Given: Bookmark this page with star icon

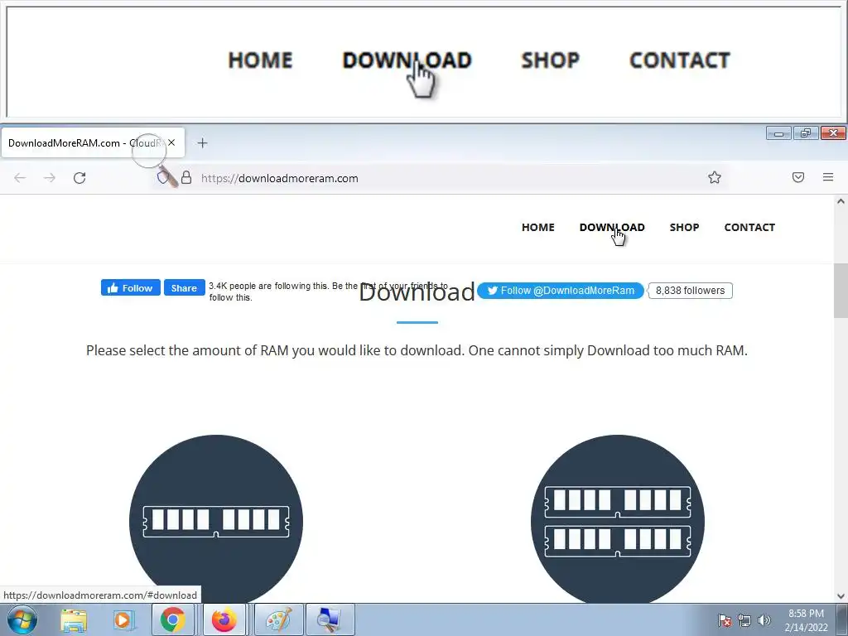Looking at the screenshot, I should tap(715, 177).
